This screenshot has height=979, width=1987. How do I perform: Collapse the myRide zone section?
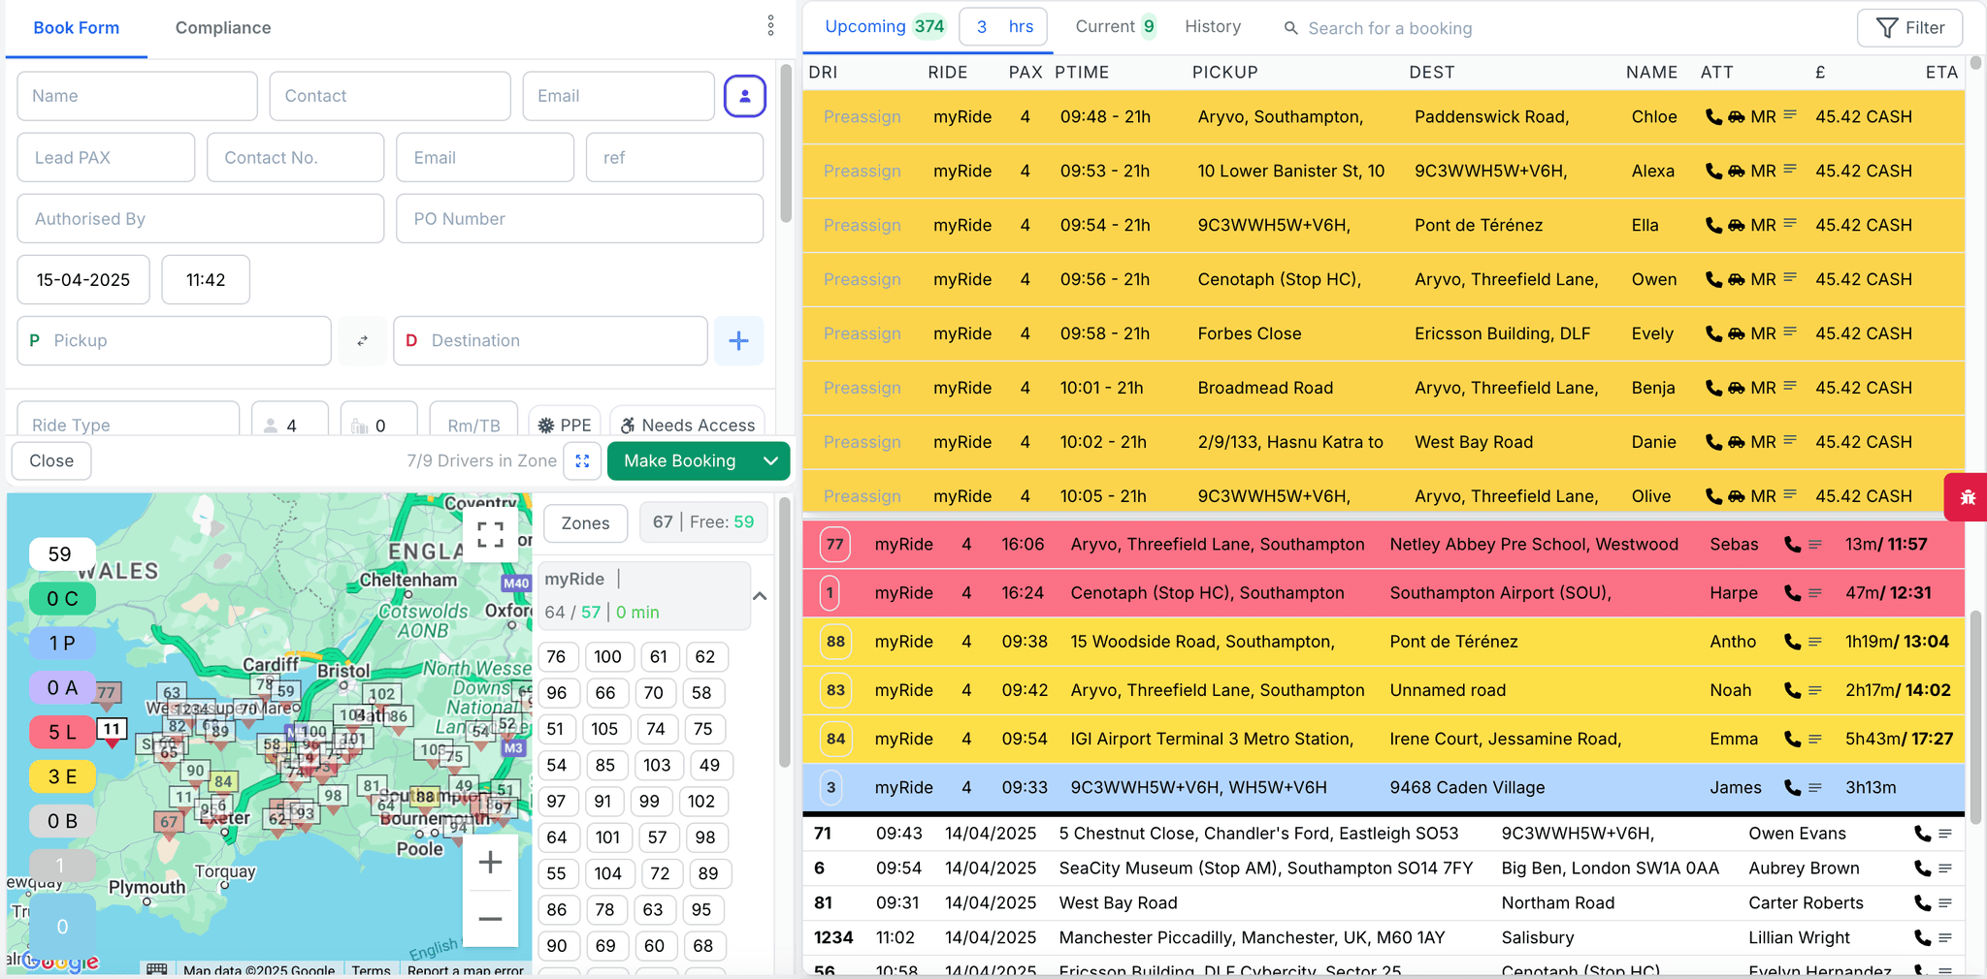tap(760, 596)
